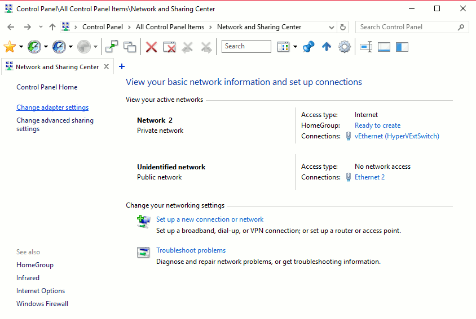Click the favorites star icon
This screenshot has width=476, height=319.
coord(10,47)
